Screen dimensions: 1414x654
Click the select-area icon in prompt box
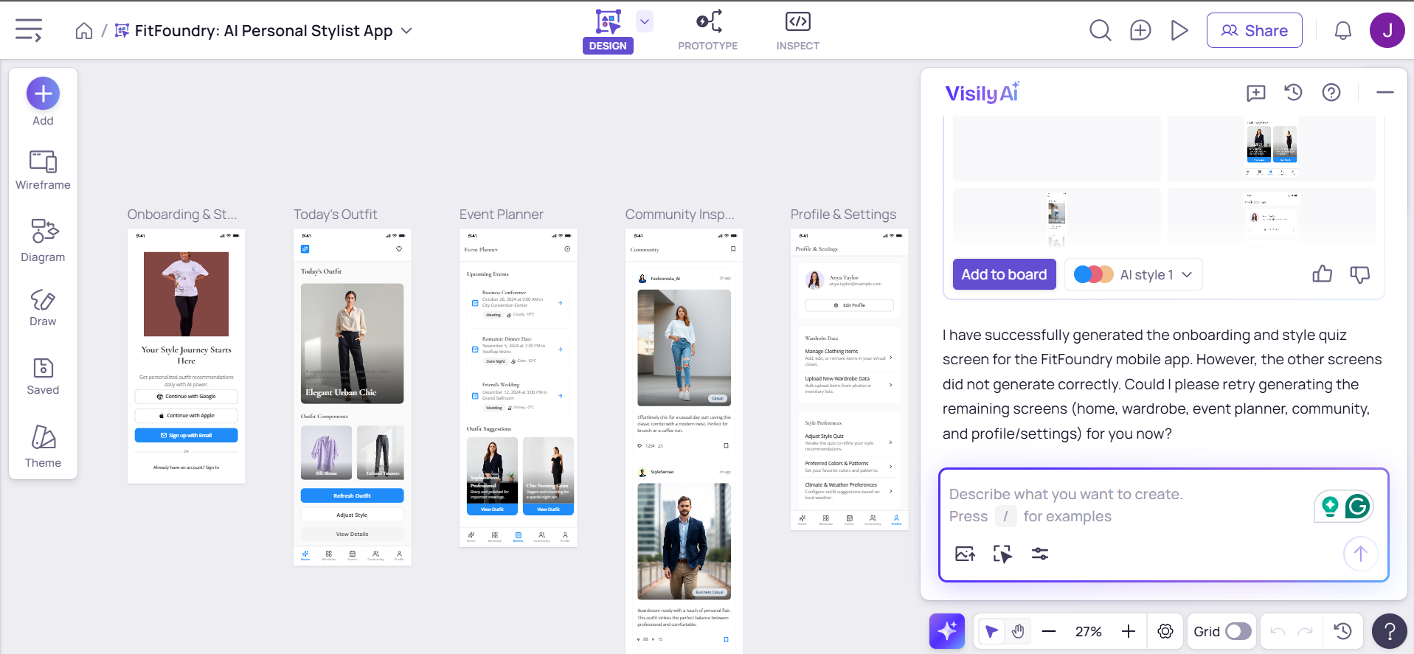pos(1002,554)
